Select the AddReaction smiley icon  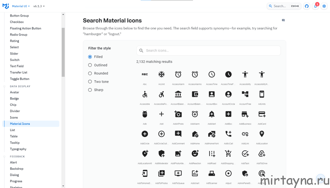point(195,154)
